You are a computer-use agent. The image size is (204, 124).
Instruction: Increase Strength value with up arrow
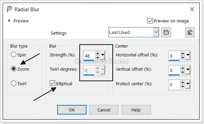click(x=97, y=53)
